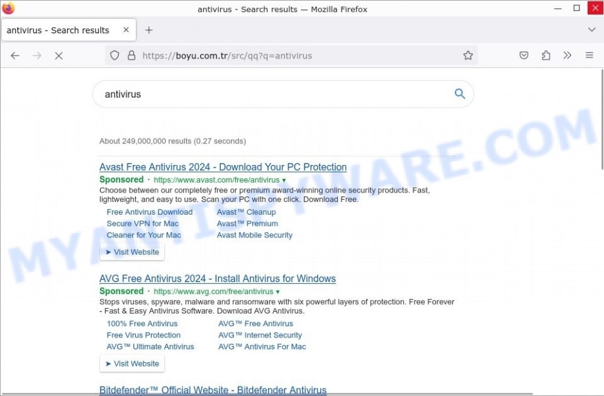Viewport: 604px width, 396px height.
Task: Maximize the Firefox window
Action: coord(576,8)
